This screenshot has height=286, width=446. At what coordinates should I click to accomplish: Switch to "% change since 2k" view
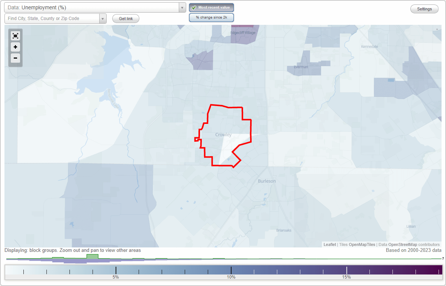pos(211,17)
